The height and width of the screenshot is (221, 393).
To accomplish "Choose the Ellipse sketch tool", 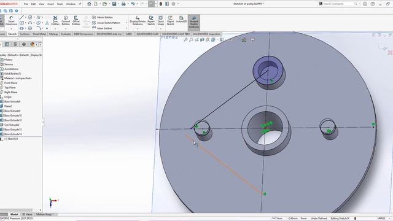I will 38,23.
